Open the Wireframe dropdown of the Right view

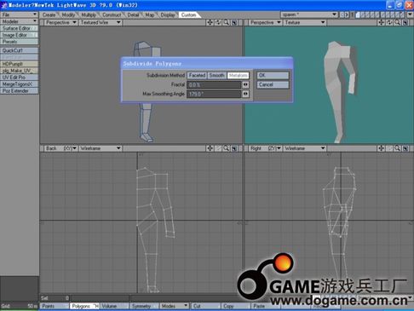305,148
